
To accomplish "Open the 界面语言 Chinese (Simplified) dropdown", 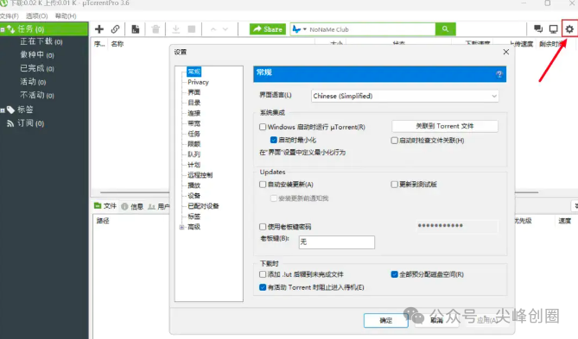I will click(x=404, y=96).
